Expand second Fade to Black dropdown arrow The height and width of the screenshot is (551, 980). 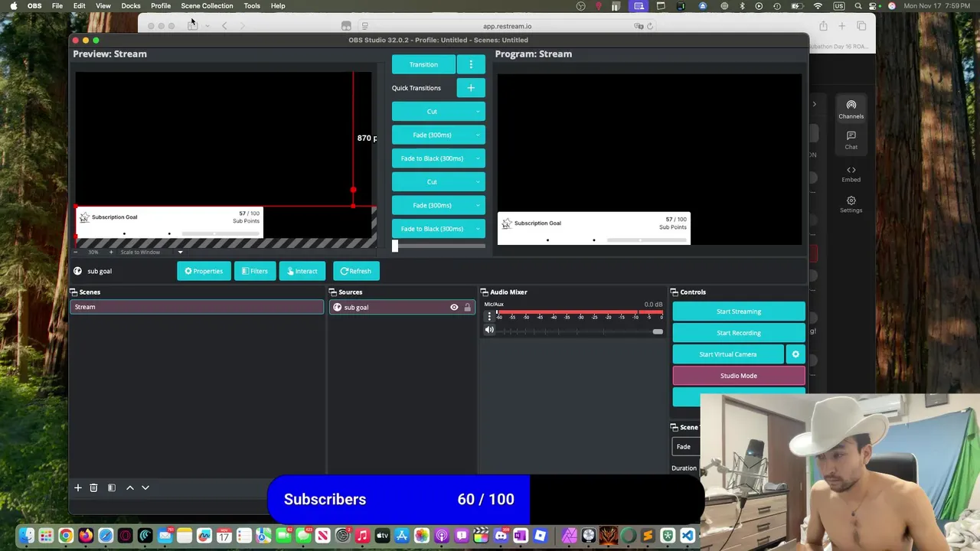coord(478,229)
